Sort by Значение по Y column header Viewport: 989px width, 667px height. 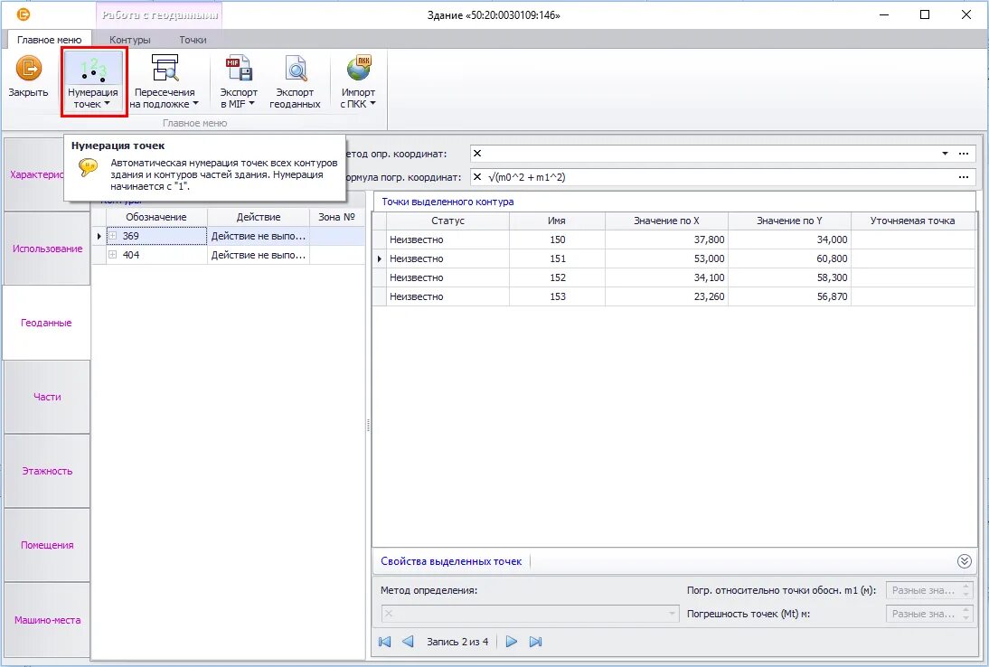point(790,221)
